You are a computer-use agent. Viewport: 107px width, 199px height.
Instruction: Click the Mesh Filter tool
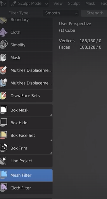[x=26, y=175]
